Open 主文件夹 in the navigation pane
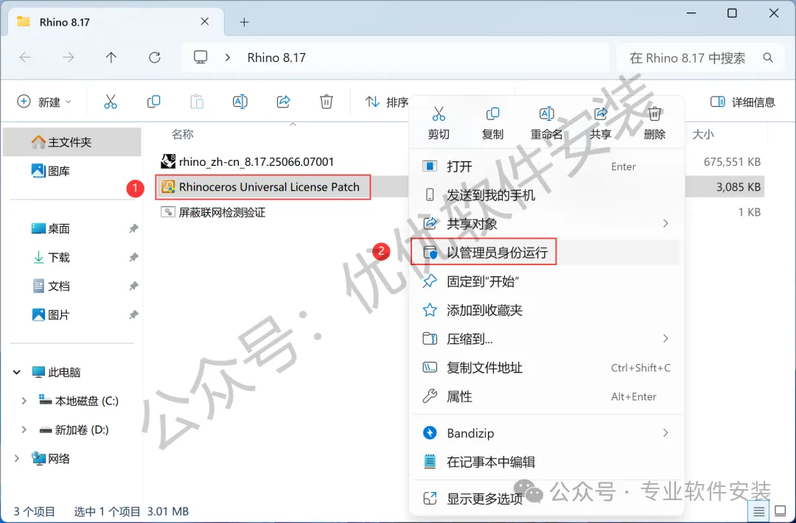The image size is (796, 523). pyautogui.click(x=72, y=142)
